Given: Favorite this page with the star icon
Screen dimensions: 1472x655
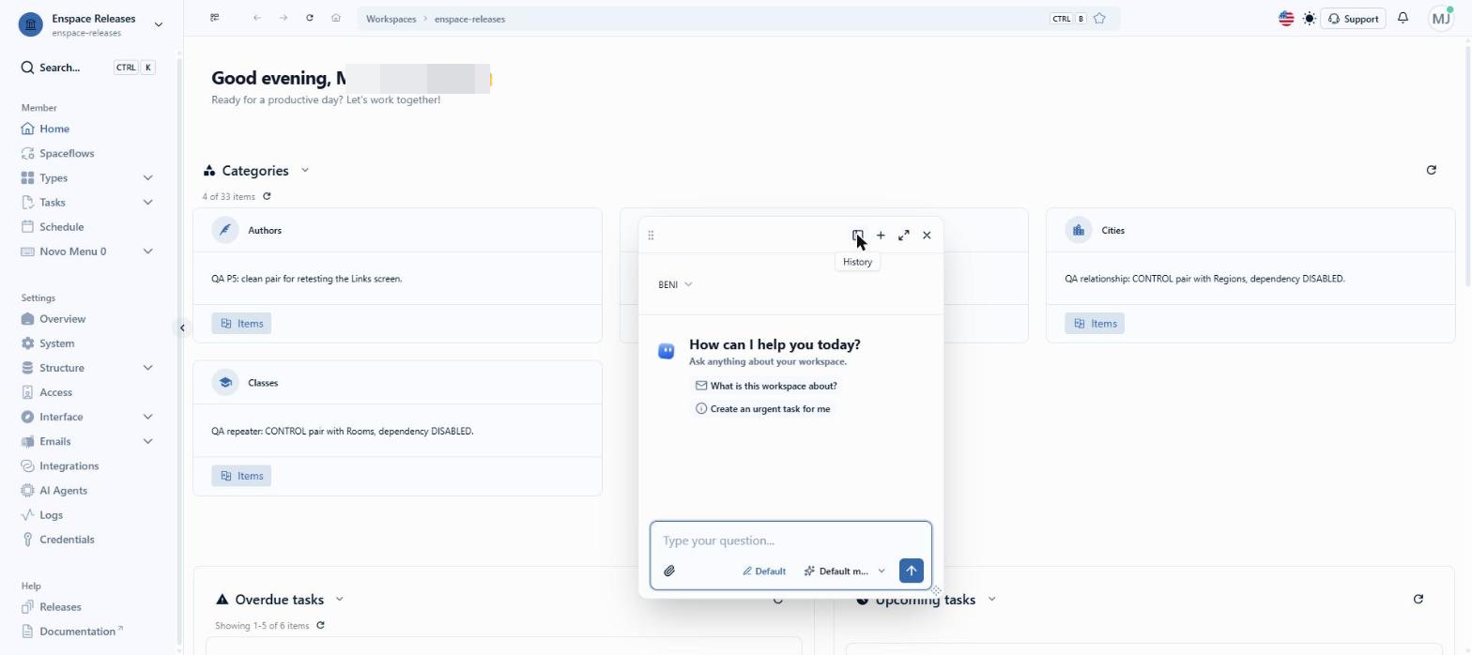Looking at the screenshot, I should (x=1099, y=19).
